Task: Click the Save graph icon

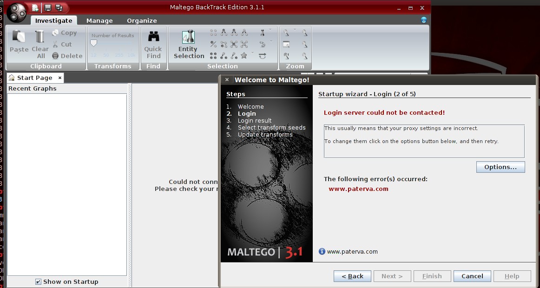Action: 48,7
